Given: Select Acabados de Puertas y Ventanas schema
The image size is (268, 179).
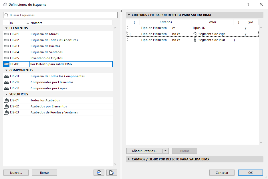Looking at the screenshot, I should coord(54,112).
